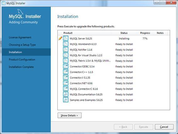Viewport: 178px width, 134px height.
Task: Click the MySQL Server 5.6.25 product icon
Action: click(66, 38)
